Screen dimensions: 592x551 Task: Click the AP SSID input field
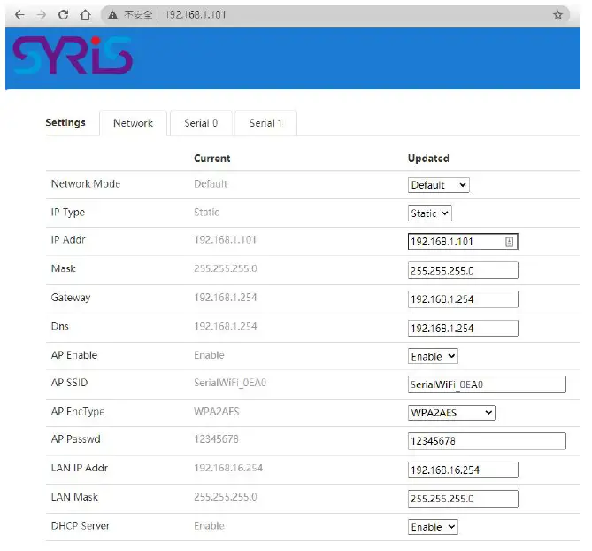pos(487,384)
